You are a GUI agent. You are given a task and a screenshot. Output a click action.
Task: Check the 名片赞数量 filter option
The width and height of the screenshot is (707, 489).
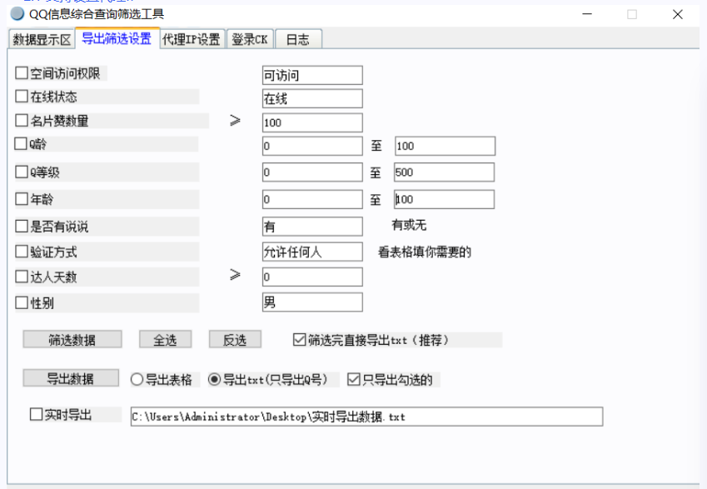click(x=21, y=121)
